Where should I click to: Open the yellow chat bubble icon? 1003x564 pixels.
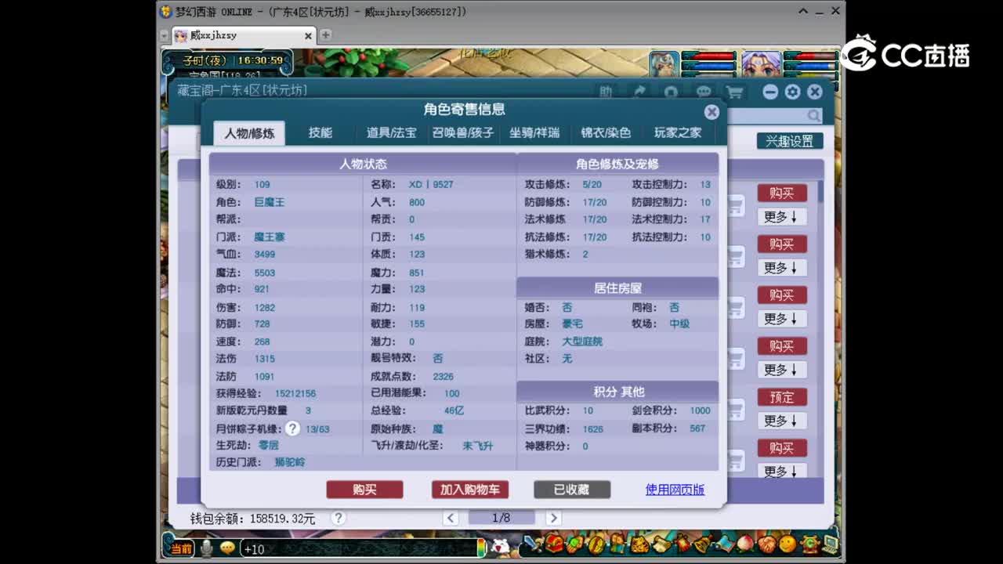[227, 548]
